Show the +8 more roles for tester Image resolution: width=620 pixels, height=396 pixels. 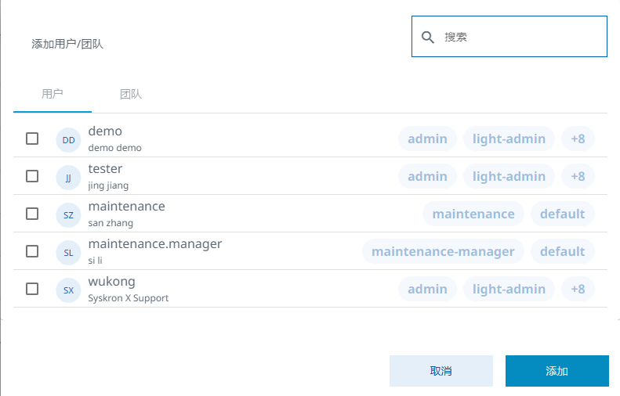point(578,176)
